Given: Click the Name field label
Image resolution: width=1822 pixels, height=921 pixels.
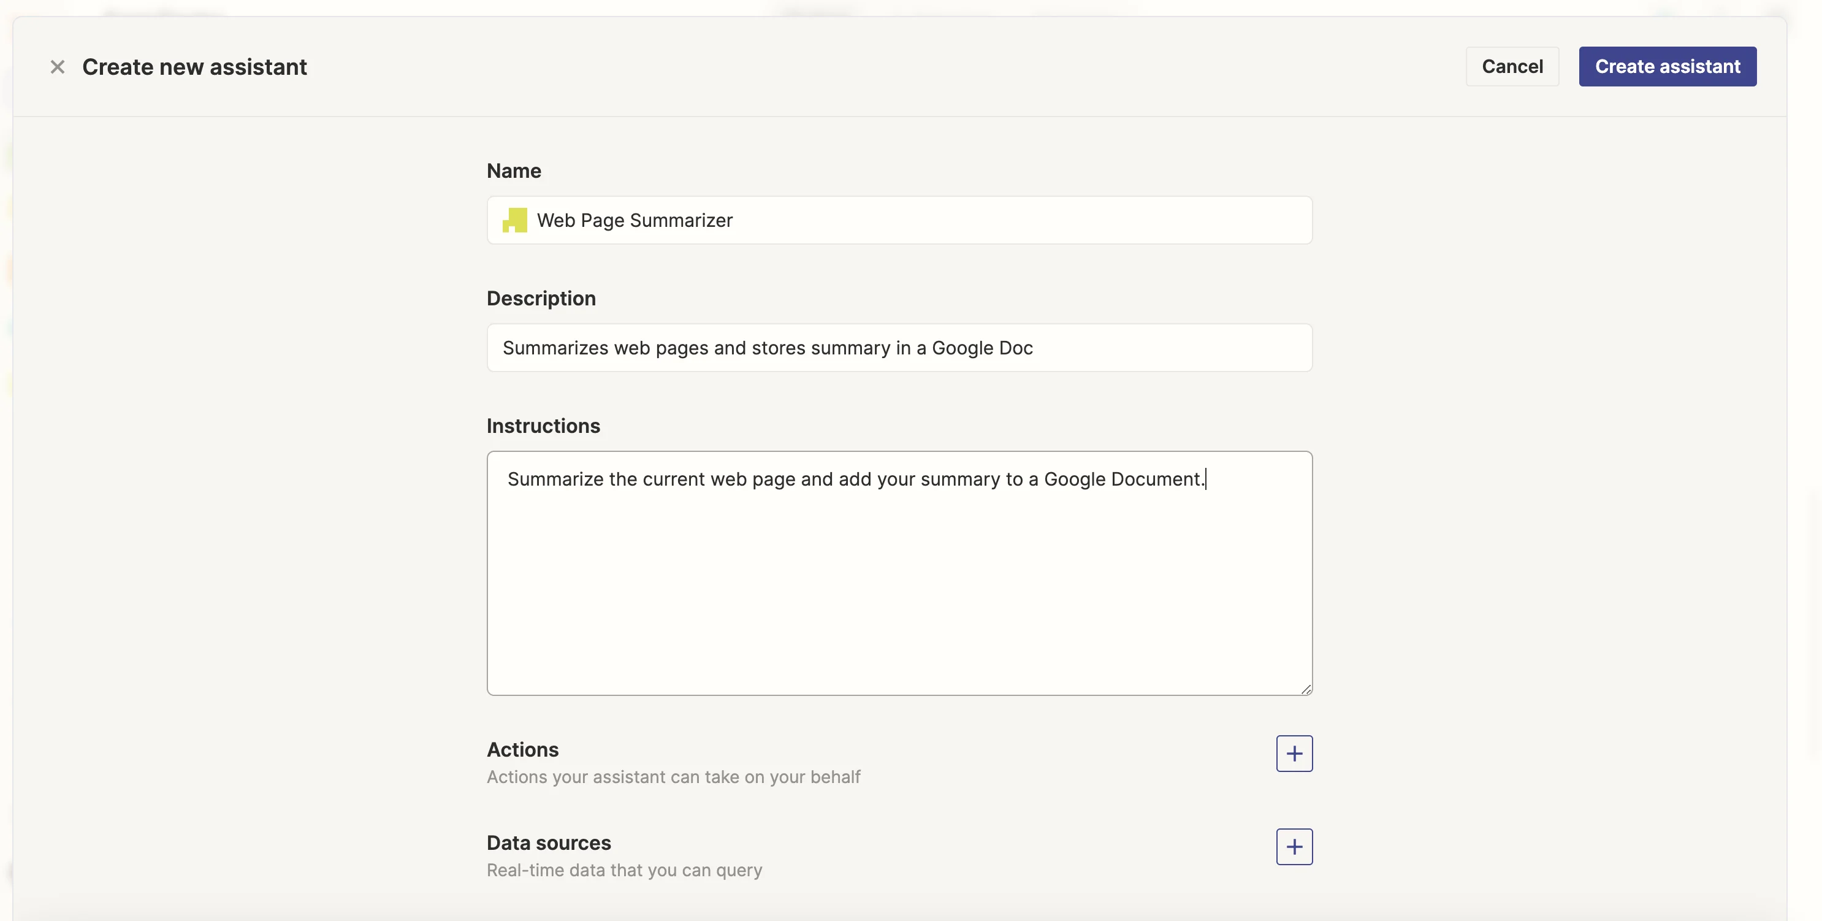Looking at the screenshot, I should tap(514, 170).
